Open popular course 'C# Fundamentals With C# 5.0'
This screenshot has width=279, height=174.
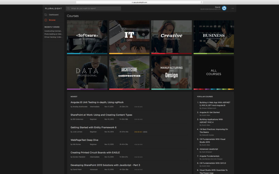point(213,163)
